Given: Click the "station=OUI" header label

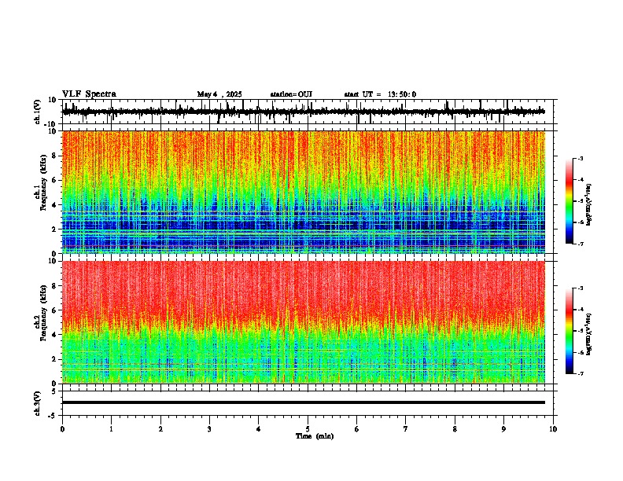Looking at the screenshot, I should coord(291,94).
